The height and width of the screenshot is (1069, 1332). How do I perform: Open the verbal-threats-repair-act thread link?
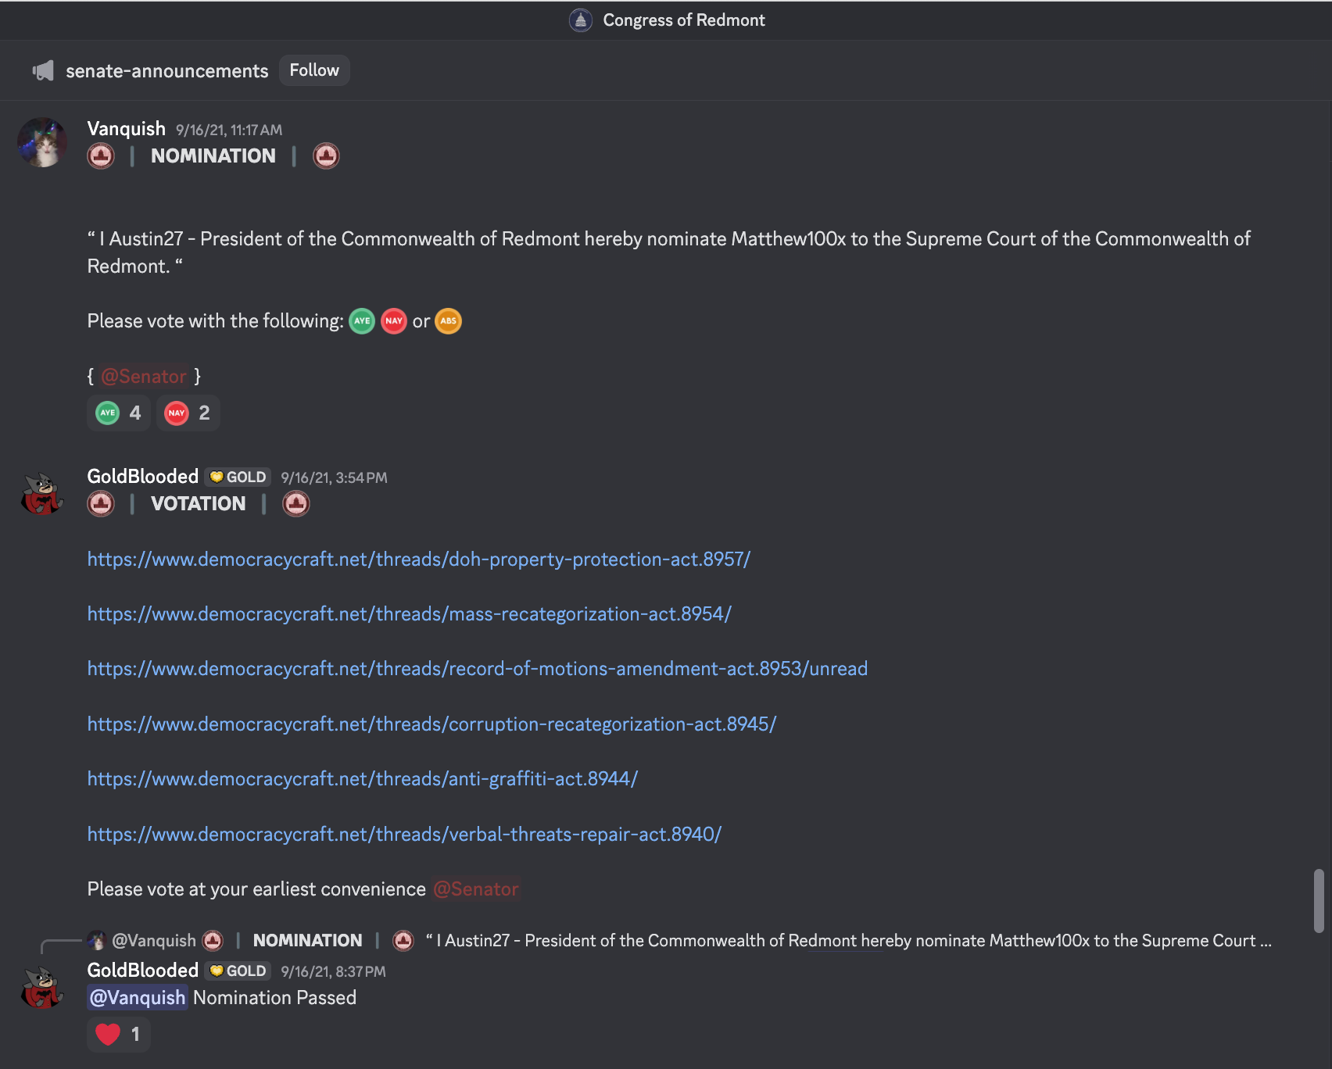tap(404, 835)
